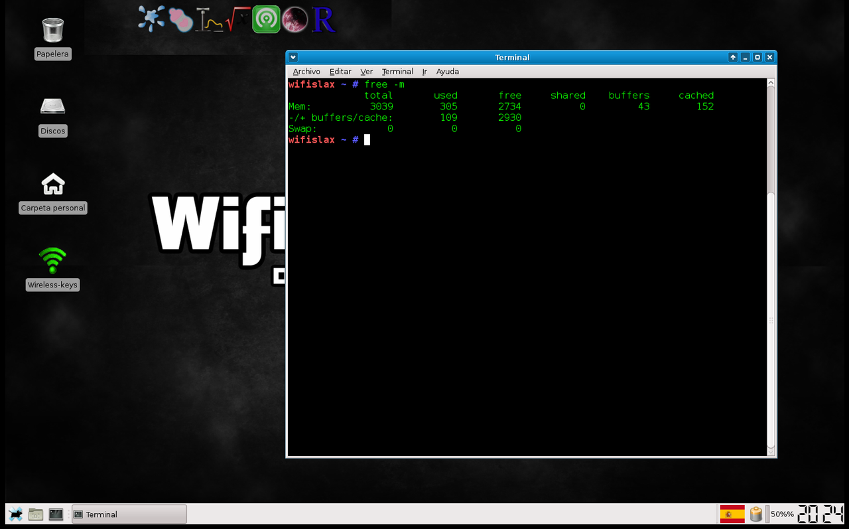The width and height of the screenshot is (849, 529).
Task: Click the shade (roll up) button on the Terminal title bar
Action: [733, 57]
